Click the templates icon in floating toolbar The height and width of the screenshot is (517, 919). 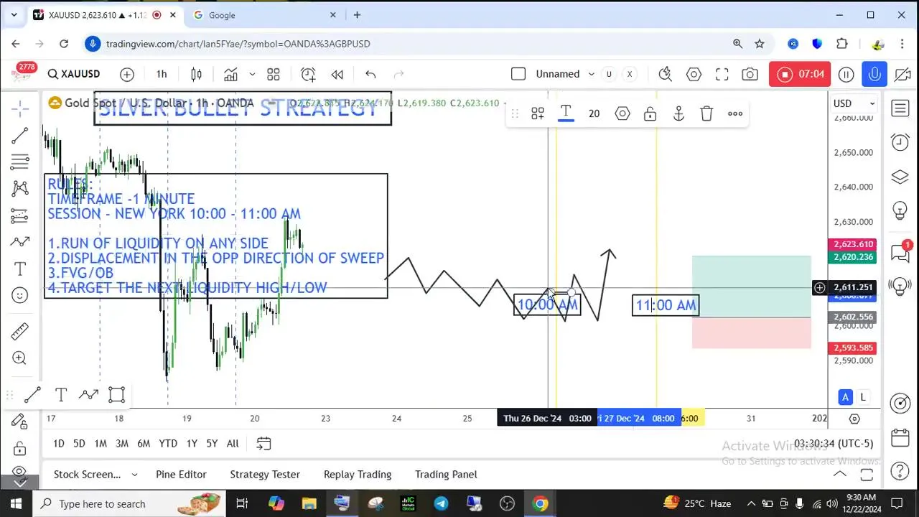pos(538,113)
